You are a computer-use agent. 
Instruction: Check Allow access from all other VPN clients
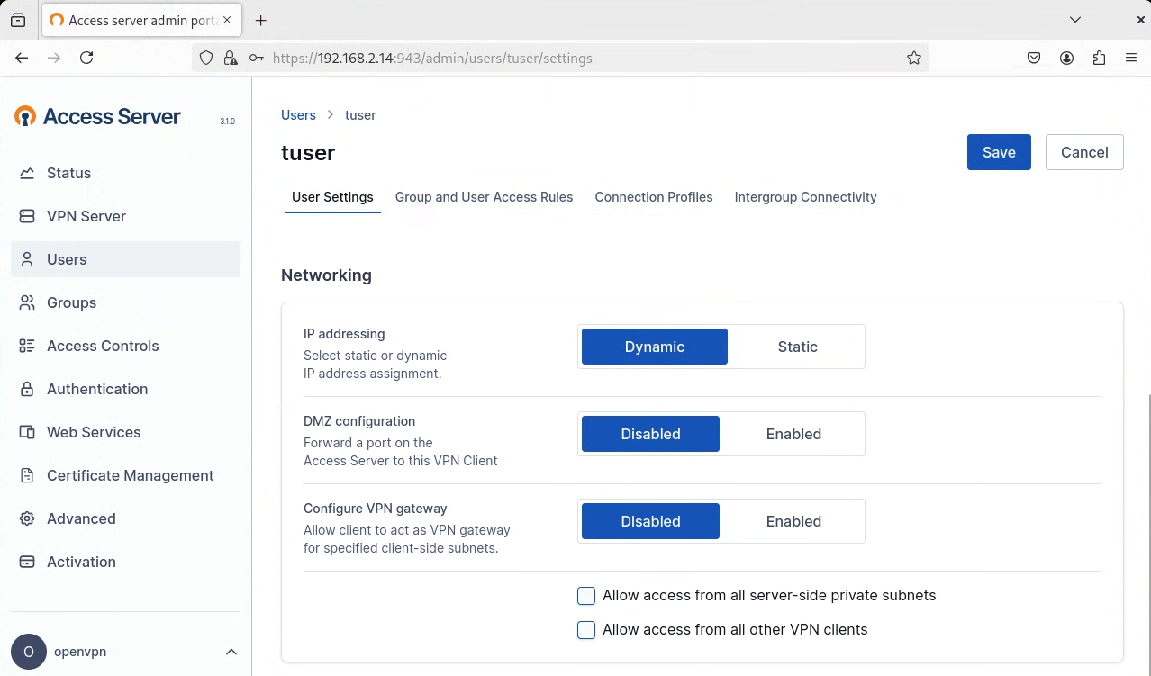pyautogui.click(x=586, y=630)
